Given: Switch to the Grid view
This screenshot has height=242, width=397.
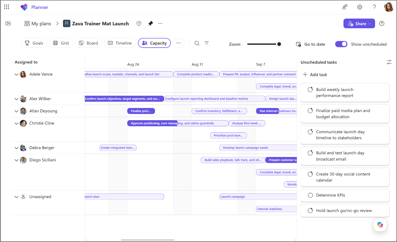Looking at the screenshot, I should [61, 43].
